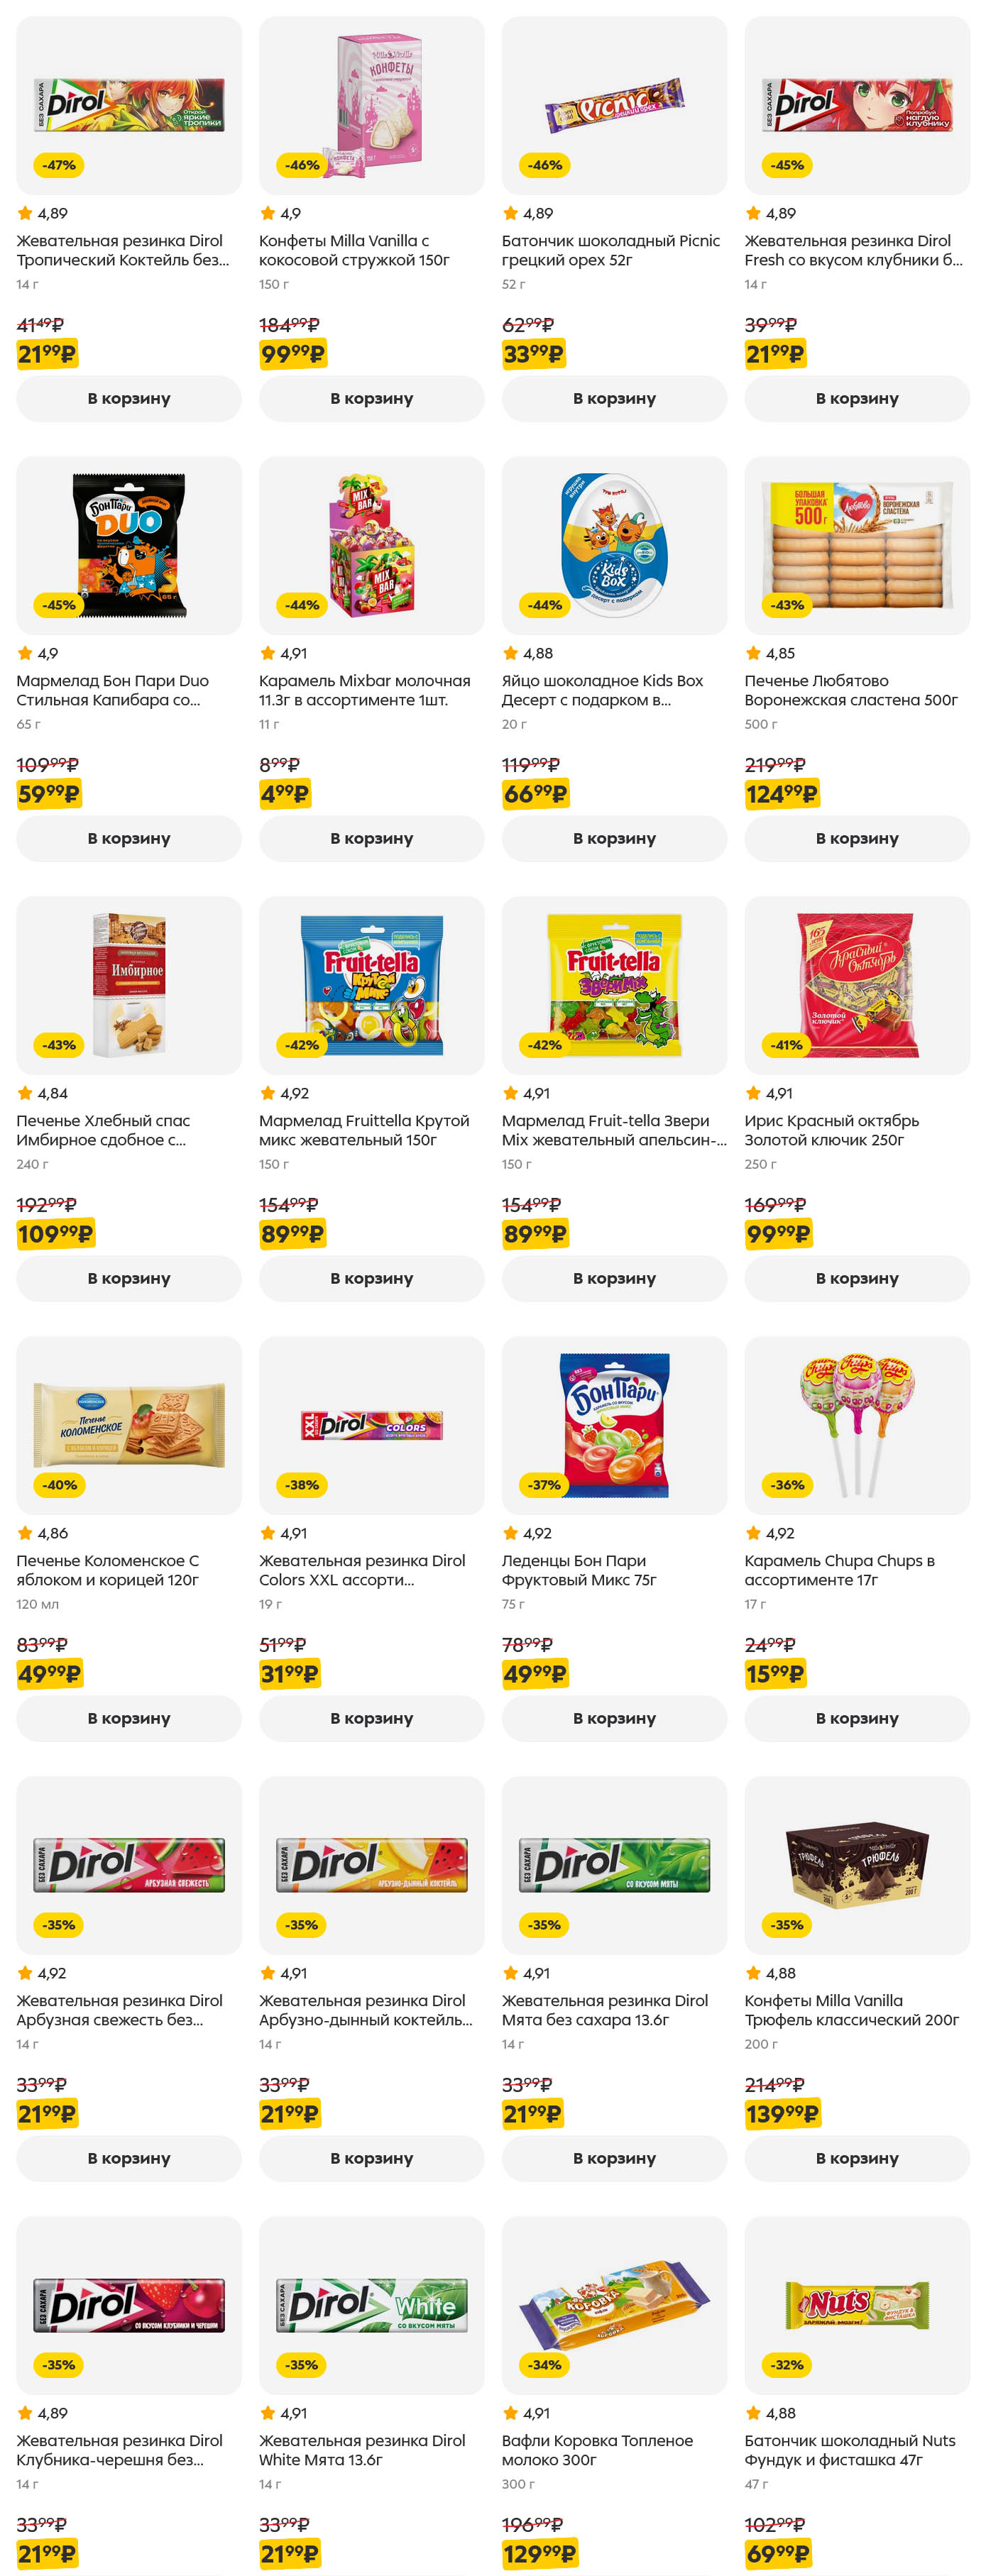Click the star icon beside 4,86 rating

[x=25, y=1533]
